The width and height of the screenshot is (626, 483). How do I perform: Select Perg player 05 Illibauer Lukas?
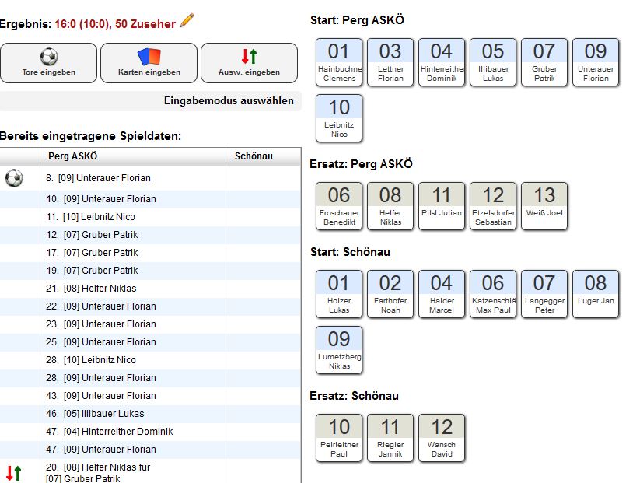(493, 62)
